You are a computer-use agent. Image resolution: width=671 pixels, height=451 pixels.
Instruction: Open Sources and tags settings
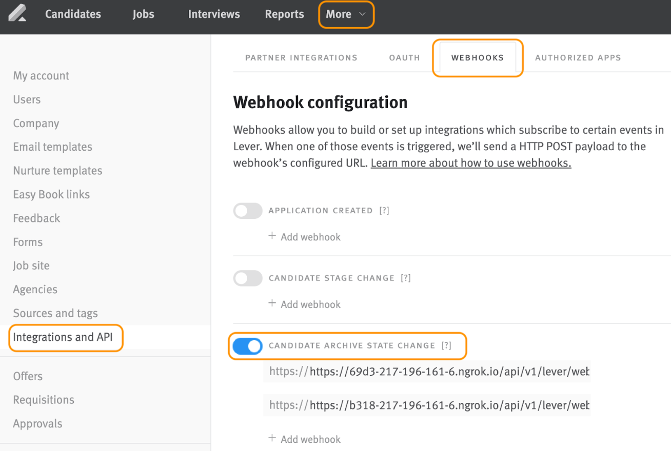click(x=55, y=313)
